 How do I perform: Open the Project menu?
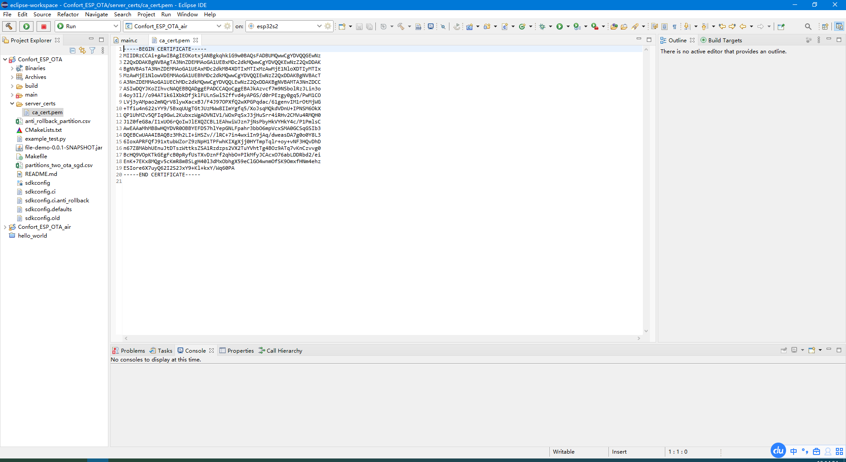[x=146, y=14]
